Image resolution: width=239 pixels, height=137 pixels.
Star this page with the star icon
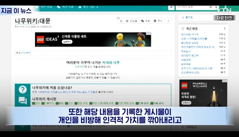[121, 21]
